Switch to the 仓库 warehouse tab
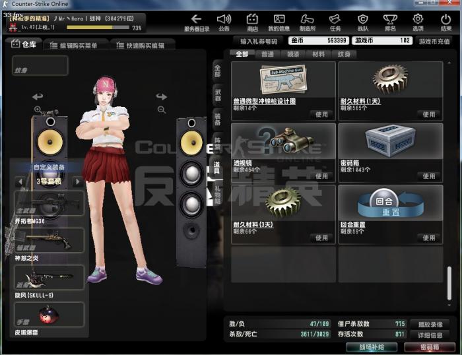Screen dimensions: 462x355 (x=24, y=44)
